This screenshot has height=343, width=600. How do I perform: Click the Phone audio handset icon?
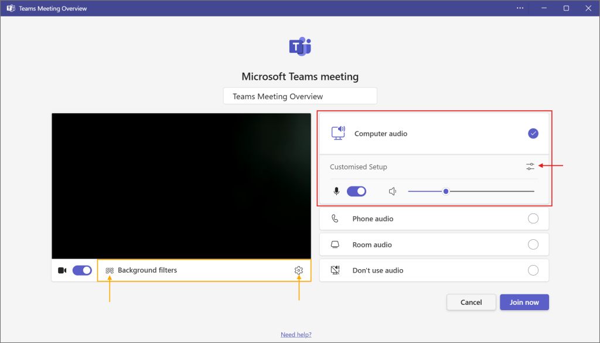335,219
